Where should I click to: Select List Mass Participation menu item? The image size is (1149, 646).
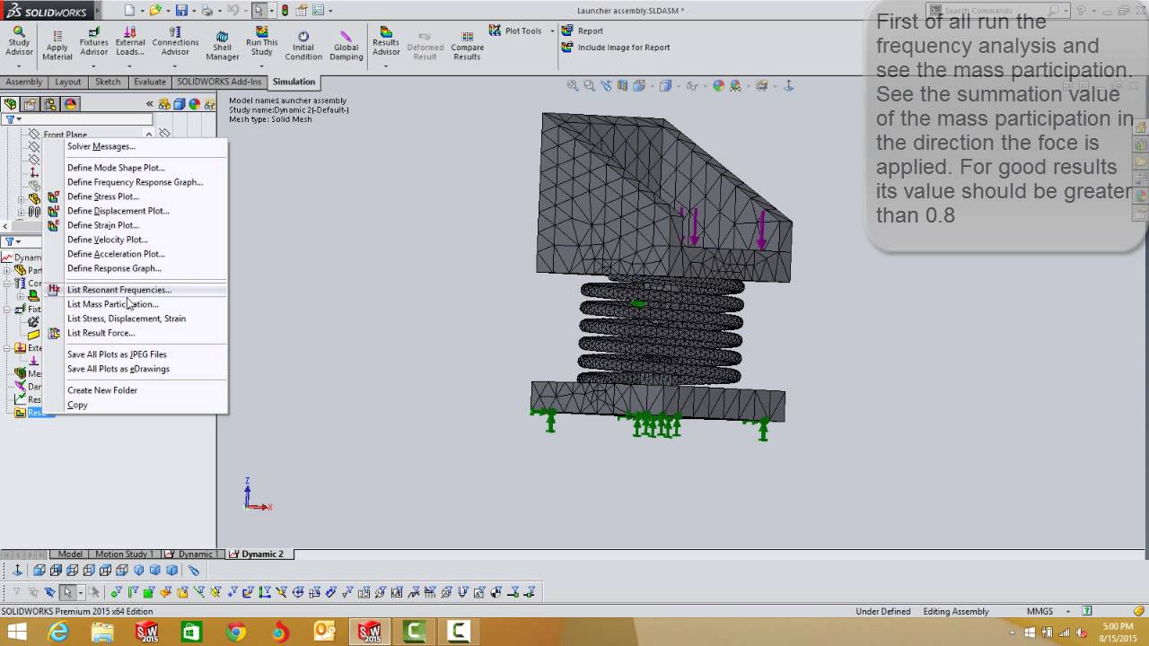[112, 304]
